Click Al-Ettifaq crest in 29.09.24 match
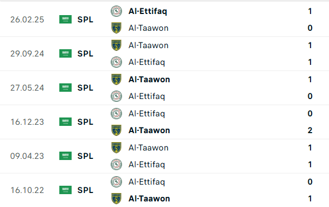This screenshot has height=207, width=329. coord(116,62)
